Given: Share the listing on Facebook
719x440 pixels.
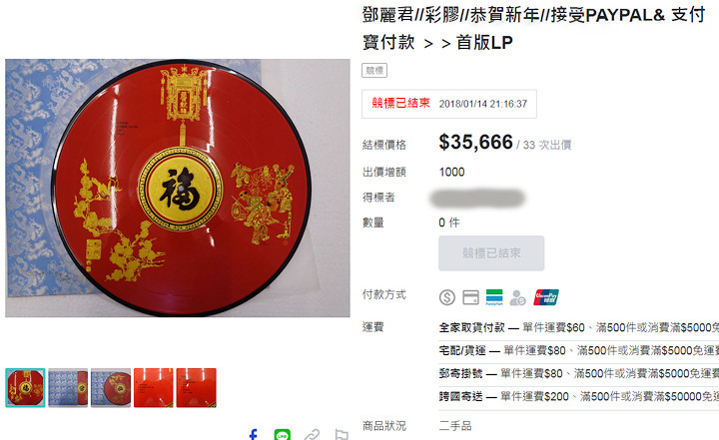Looking at the screenshot, I should (253, 434).
